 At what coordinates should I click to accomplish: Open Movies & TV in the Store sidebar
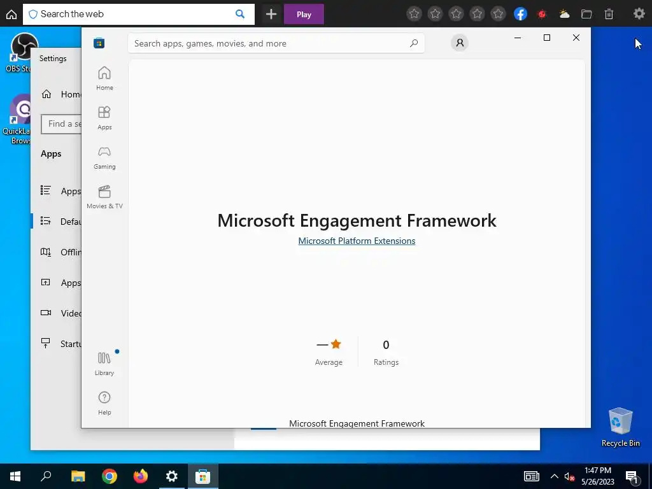pyautogui.click(x=104, y=197)
